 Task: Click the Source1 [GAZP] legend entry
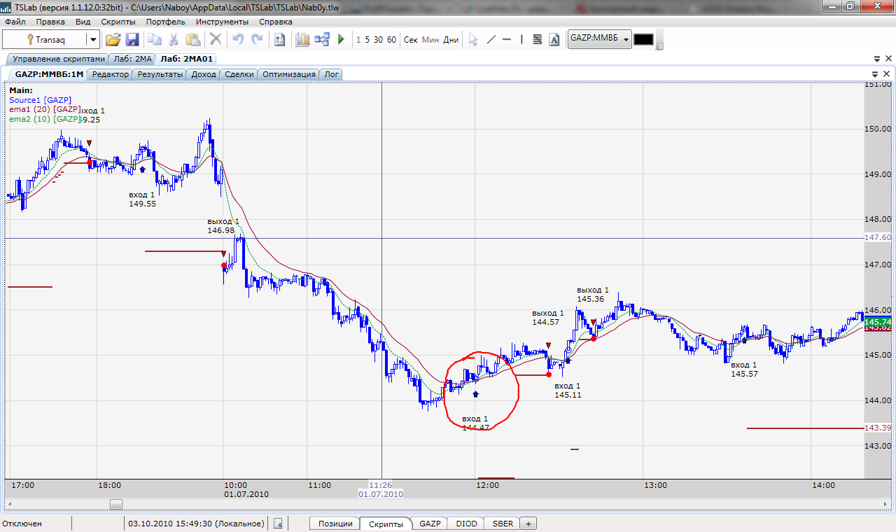(x=41, y=100)
